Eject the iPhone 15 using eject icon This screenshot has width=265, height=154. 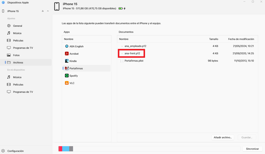[x=43, y=11]
